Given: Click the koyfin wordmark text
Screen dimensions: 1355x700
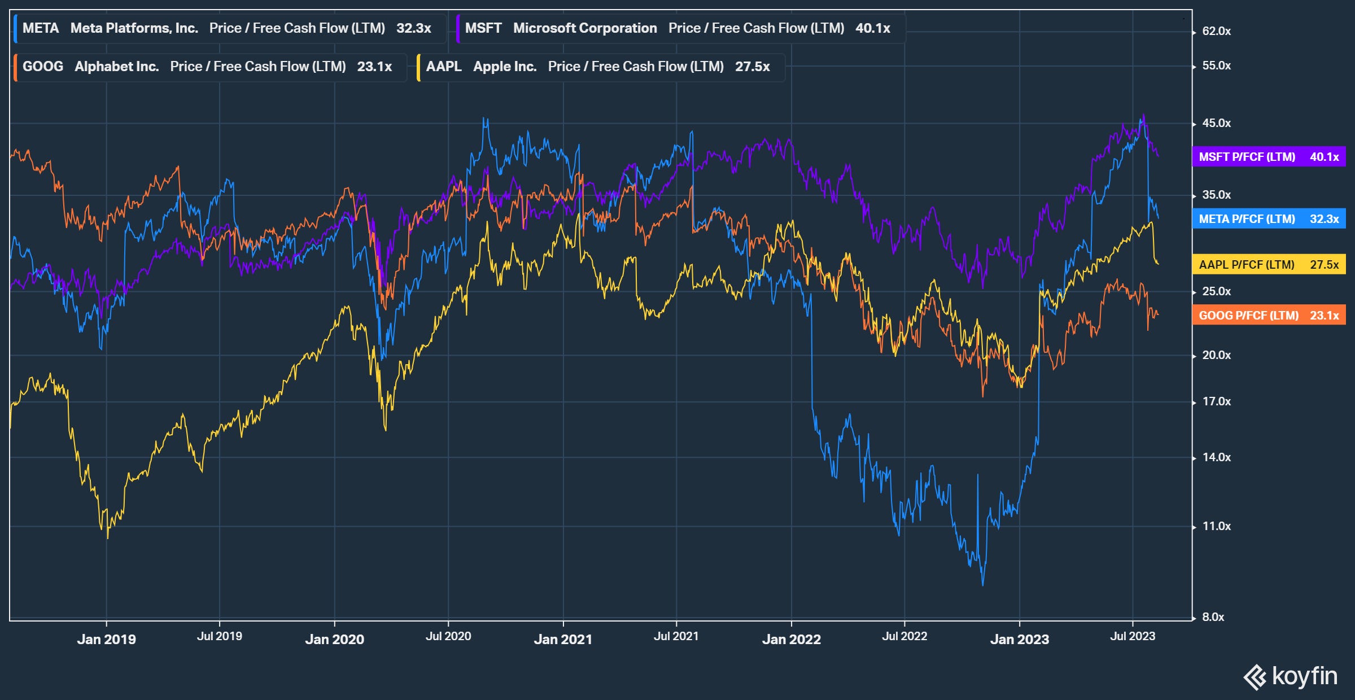Looking at the screenshot, I should [x=1304, y=676].
